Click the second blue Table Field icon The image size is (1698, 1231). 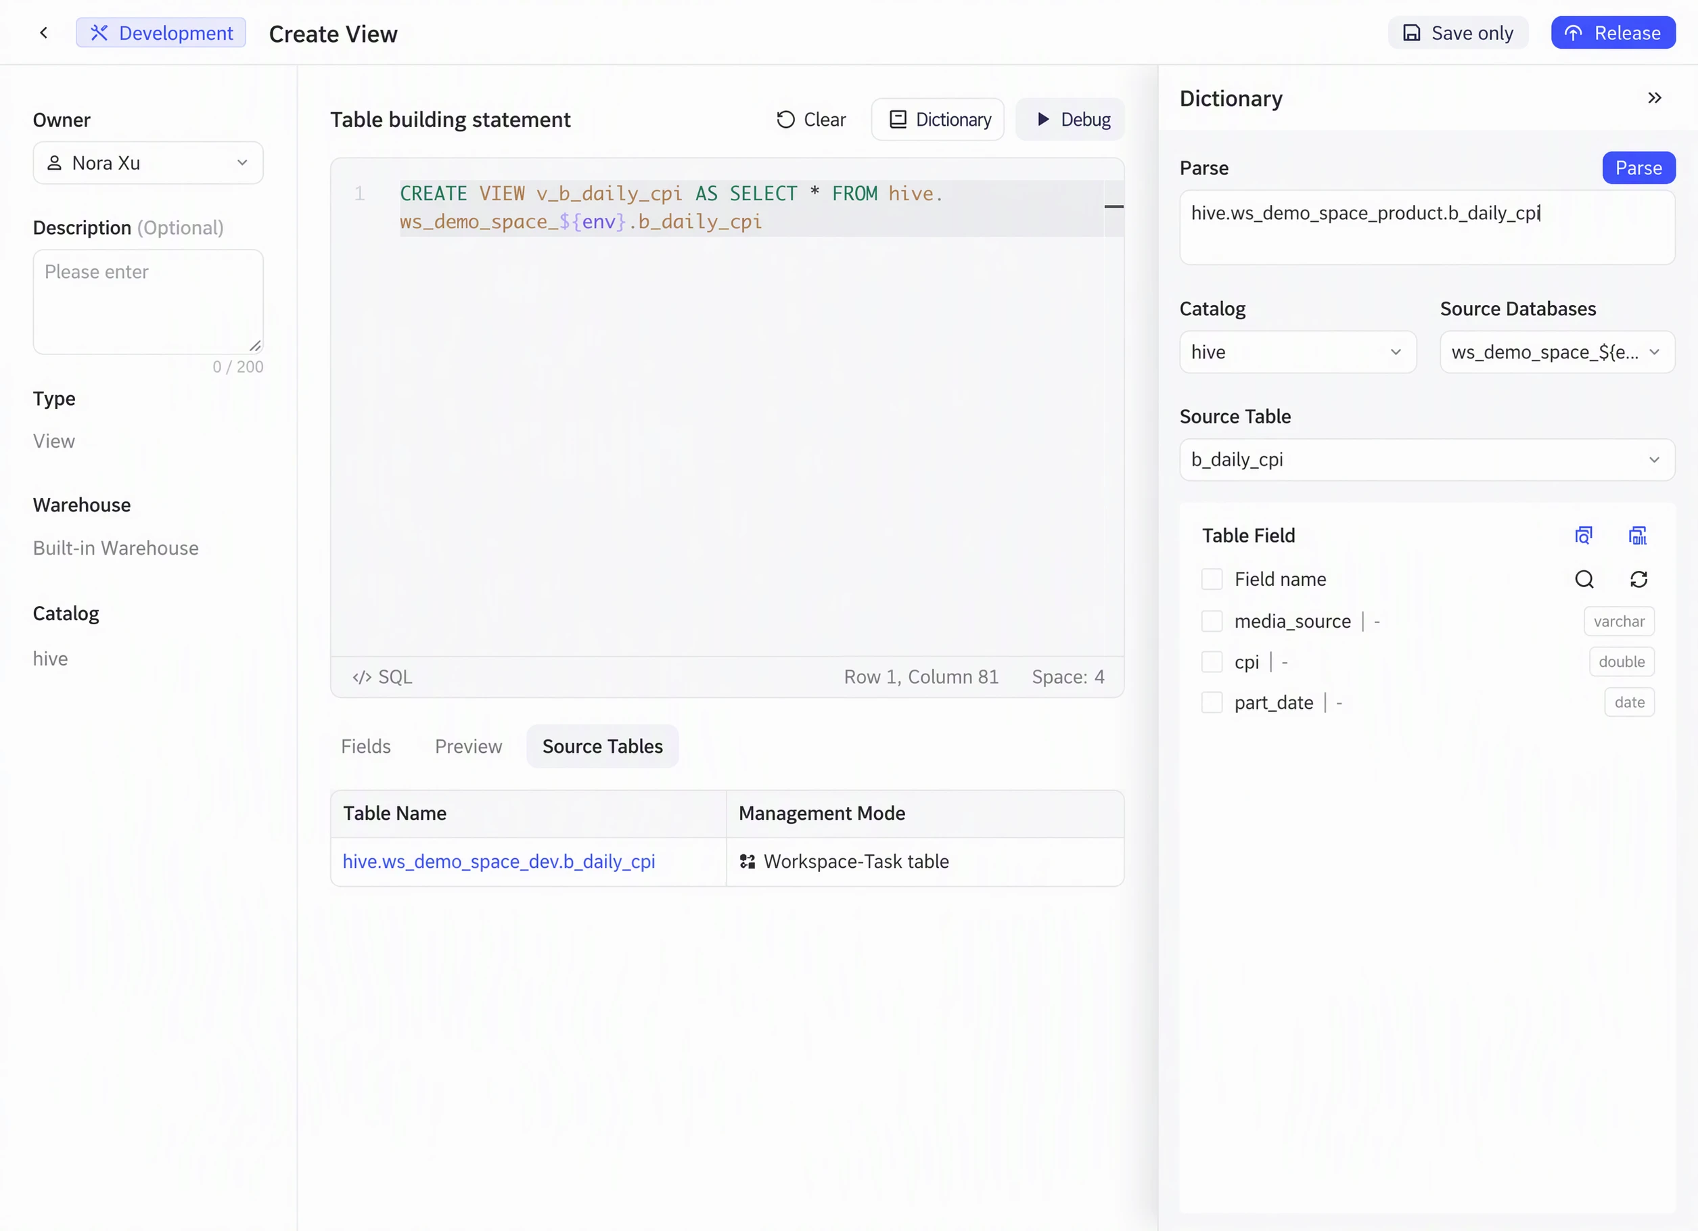pyautogui.click(x=1638, y=536)
